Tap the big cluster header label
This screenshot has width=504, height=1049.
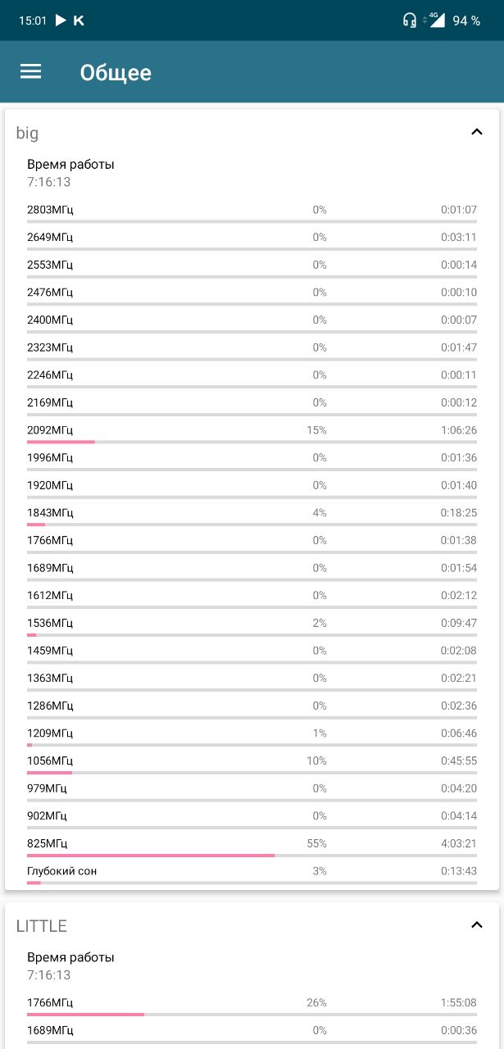[27, 133]
